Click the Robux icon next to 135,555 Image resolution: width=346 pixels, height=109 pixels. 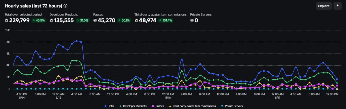click(x=51, y=20)
